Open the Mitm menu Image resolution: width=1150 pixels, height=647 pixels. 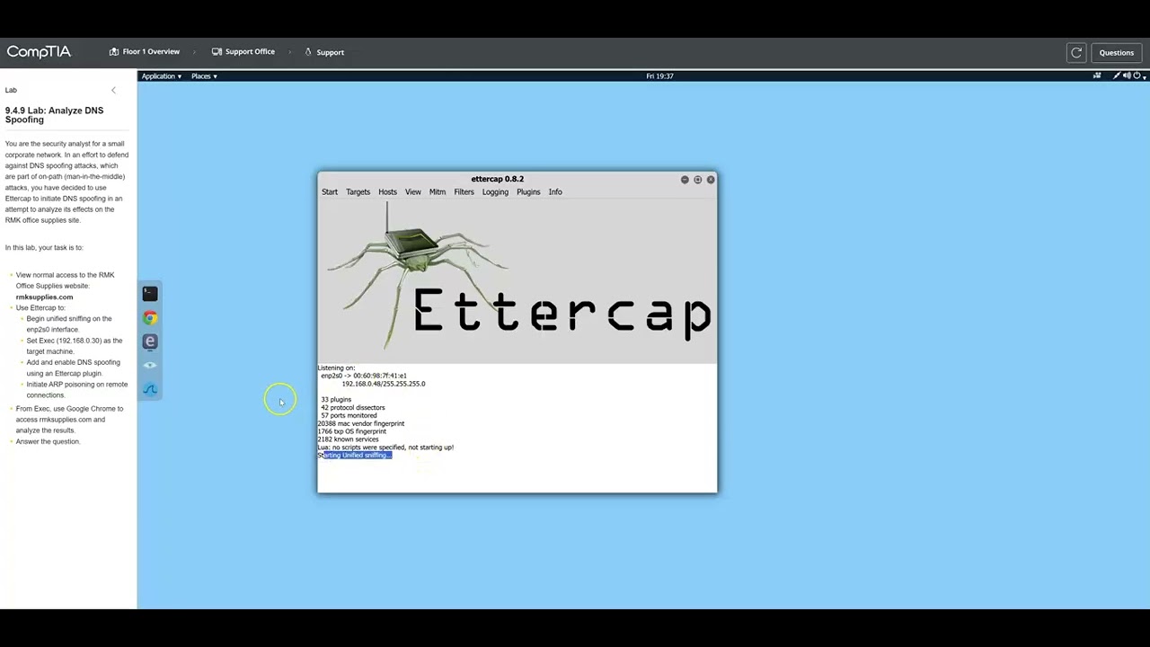438,192
